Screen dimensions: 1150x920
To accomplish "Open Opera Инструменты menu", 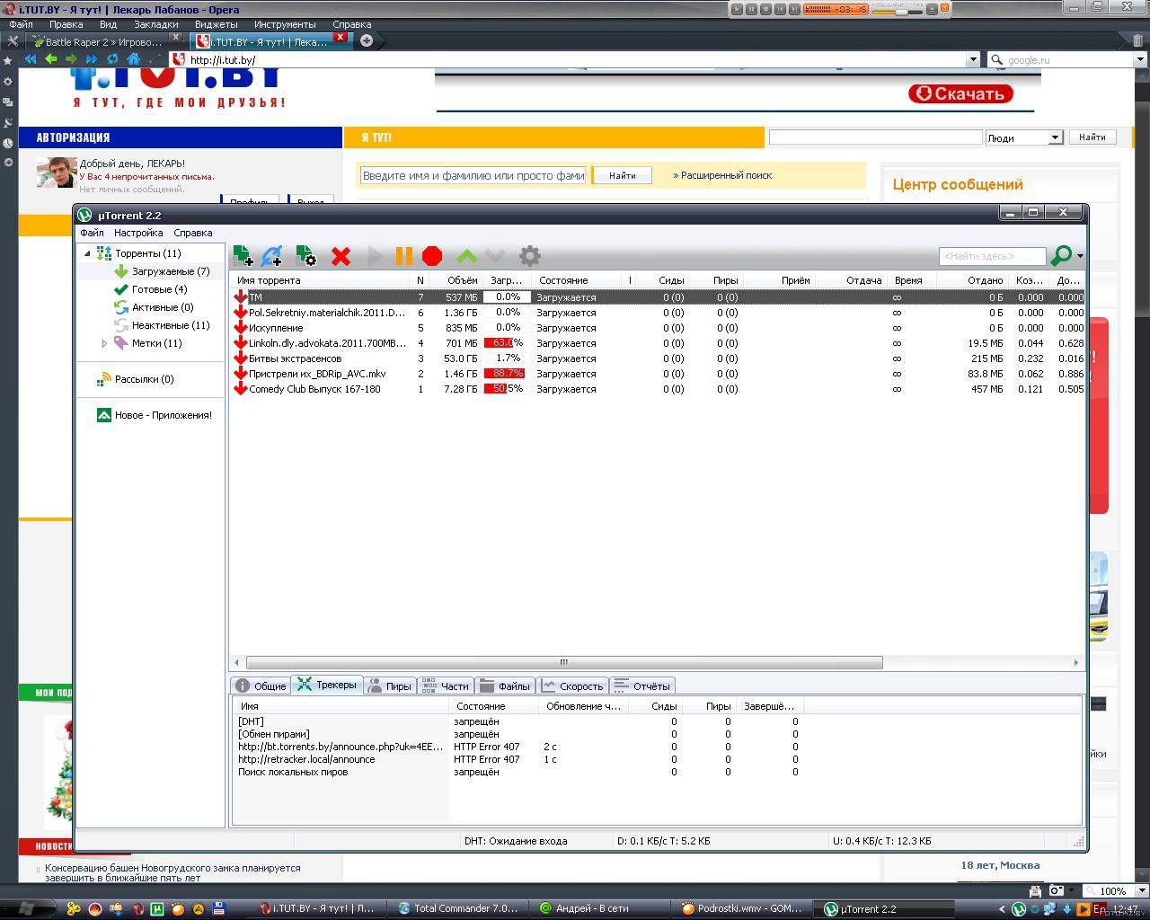I will (x=285, y=24).
